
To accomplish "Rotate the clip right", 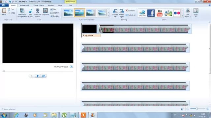I will [122, 13].
